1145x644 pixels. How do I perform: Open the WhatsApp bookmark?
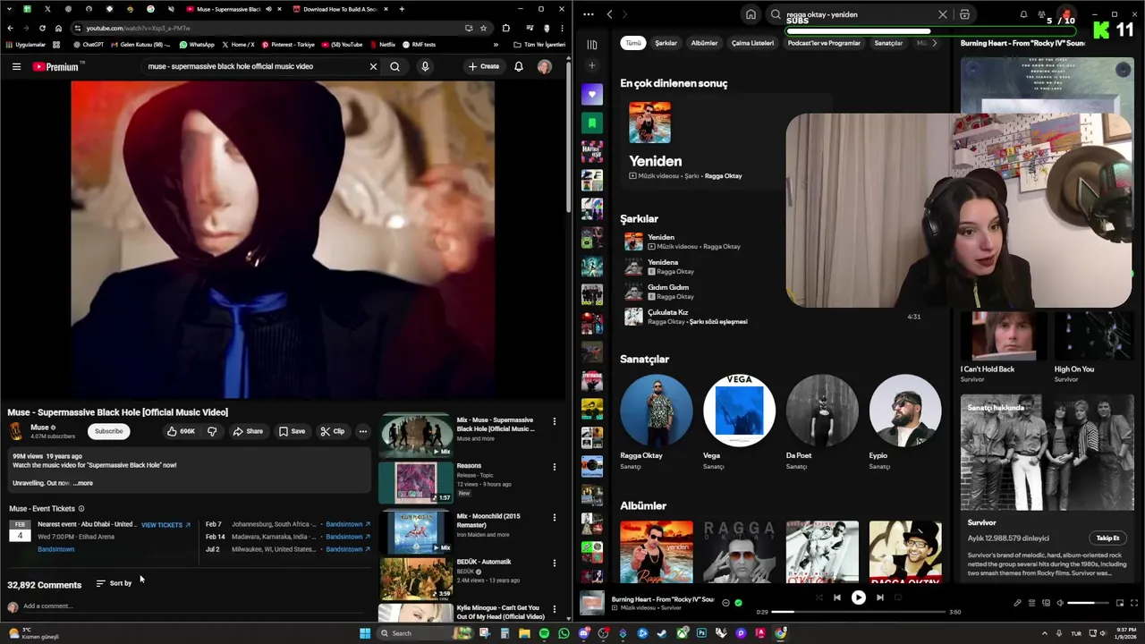pyautogui.click(x=197, y=45)
